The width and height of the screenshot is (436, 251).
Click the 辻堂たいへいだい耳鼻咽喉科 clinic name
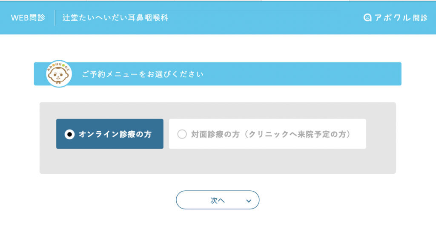115,18
